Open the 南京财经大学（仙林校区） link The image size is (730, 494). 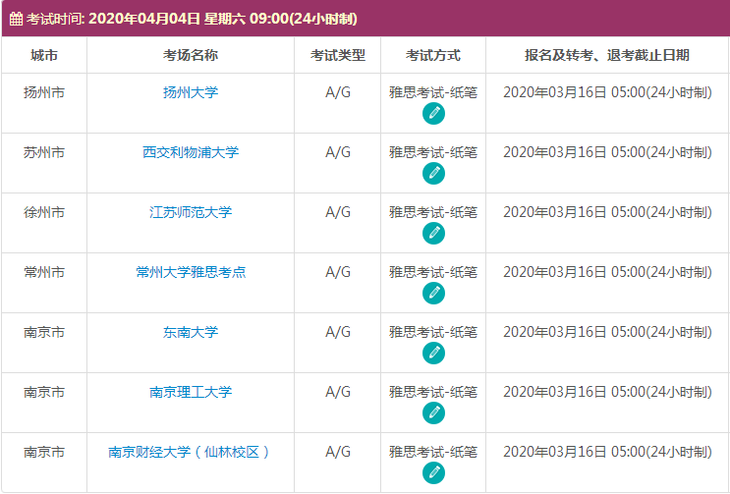pos(191,452)
